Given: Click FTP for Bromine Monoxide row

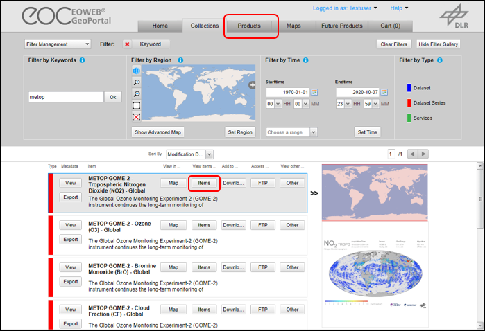Looking at the screenshot, I should tap(263, 267).
